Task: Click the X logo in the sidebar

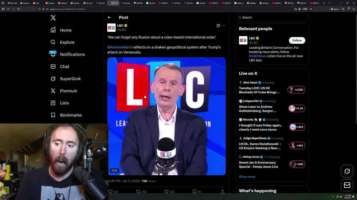Action: click(x=53, y=18)
